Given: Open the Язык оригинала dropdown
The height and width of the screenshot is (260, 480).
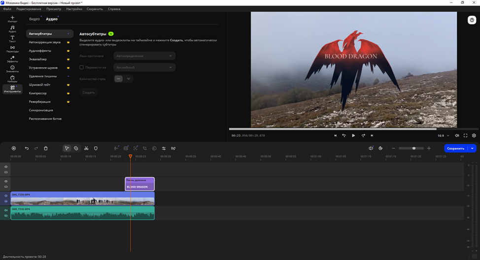Looking at the screenshot, I should [144, 56].
